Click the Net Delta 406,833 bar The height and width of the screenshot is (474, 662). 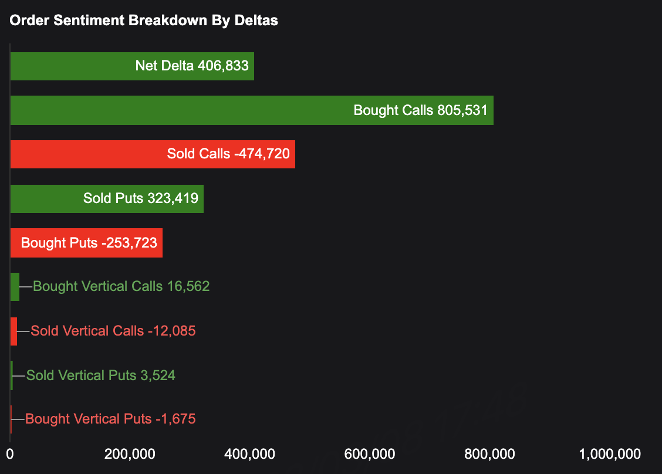132,66
